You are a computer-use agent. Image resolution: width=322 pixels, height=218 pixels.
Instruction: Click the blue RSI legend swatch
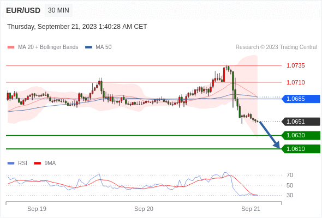point(11,163)
